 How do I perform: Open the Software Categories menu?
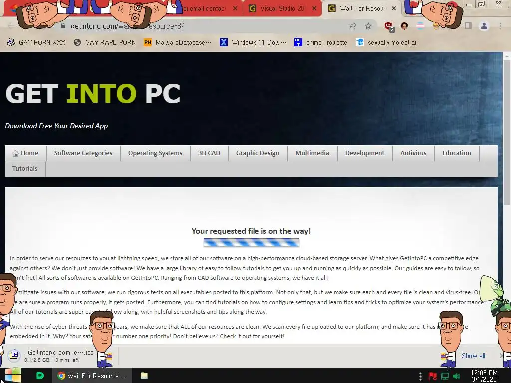click(x=83, y=153)
